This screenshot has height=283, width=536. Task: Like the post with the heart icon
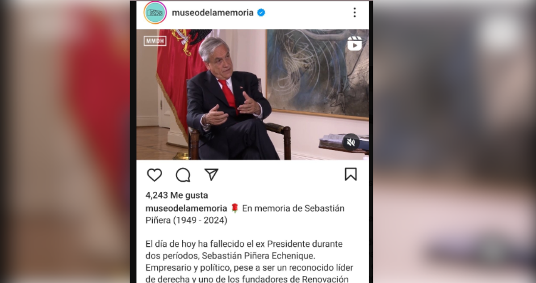[154, 175]
